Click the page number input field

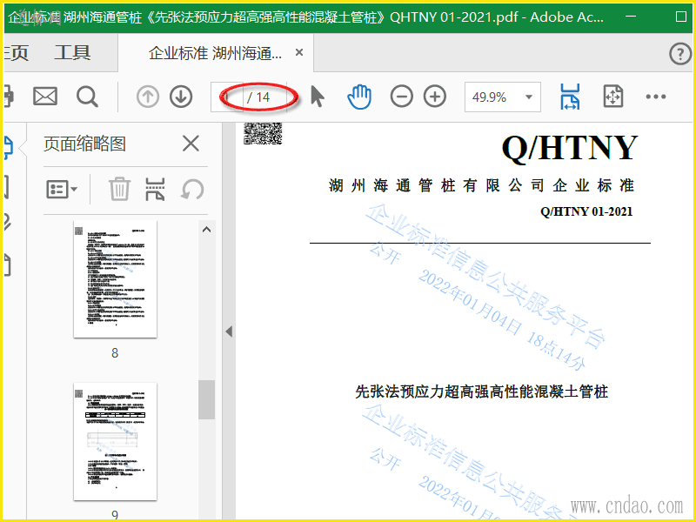point(227,97)
